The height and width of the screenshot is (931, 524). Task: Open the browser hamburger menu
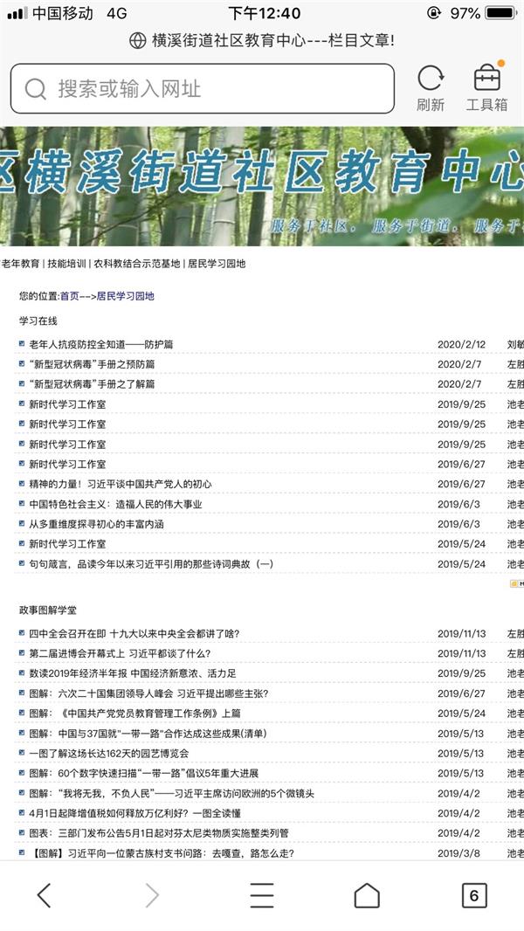261,894
